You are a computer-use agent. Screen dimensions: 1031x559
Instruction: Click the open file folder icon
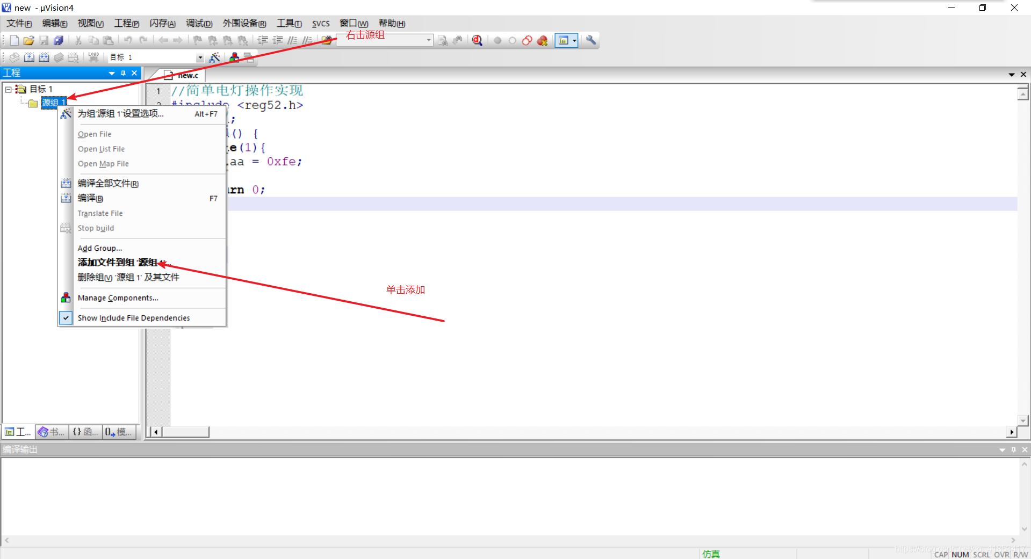click(x=29, y=40)
